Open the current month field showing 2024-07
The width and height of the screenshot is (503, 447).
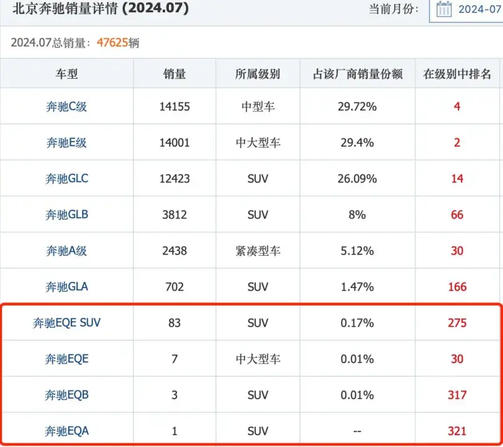466,9
